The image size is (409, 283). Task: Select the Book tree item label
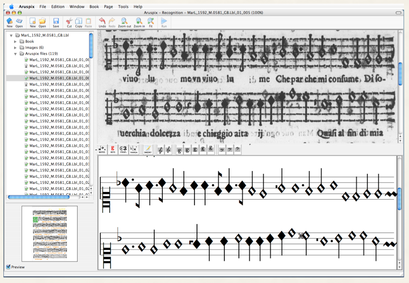pyautogui.click(x=30, y=41)
